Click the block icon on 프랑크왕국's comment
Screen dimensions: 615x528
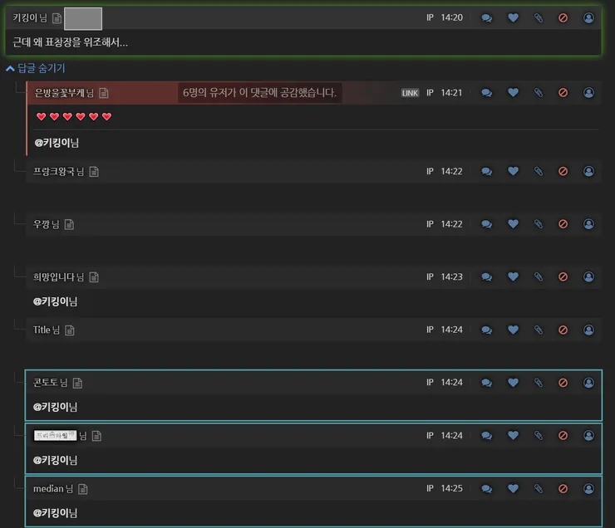click(x=563, y=171)
